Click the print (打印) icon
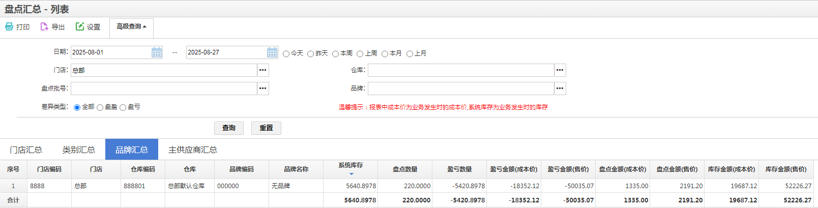 click(9, 26)
